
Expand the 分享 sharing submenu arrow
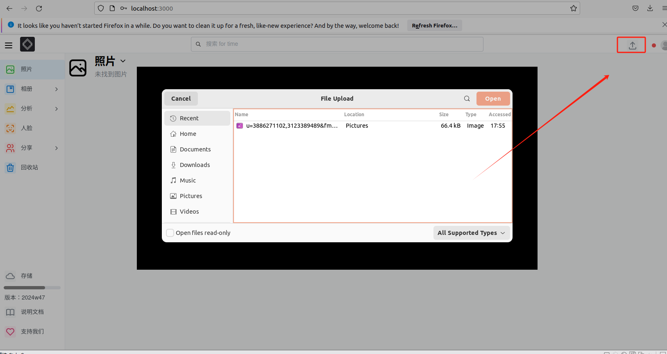click(57, 148)
